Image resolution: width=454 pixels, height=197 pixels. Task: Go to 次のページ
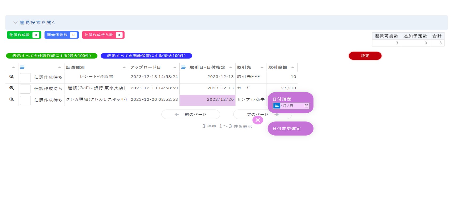point(263,114)
